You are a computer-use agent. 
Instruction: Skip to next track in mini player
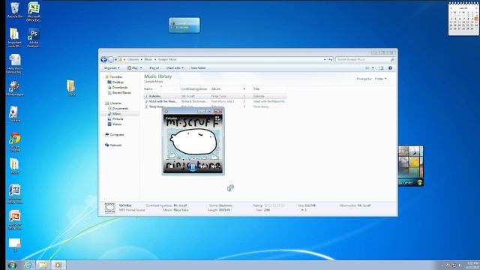click(x=203, y=167)
